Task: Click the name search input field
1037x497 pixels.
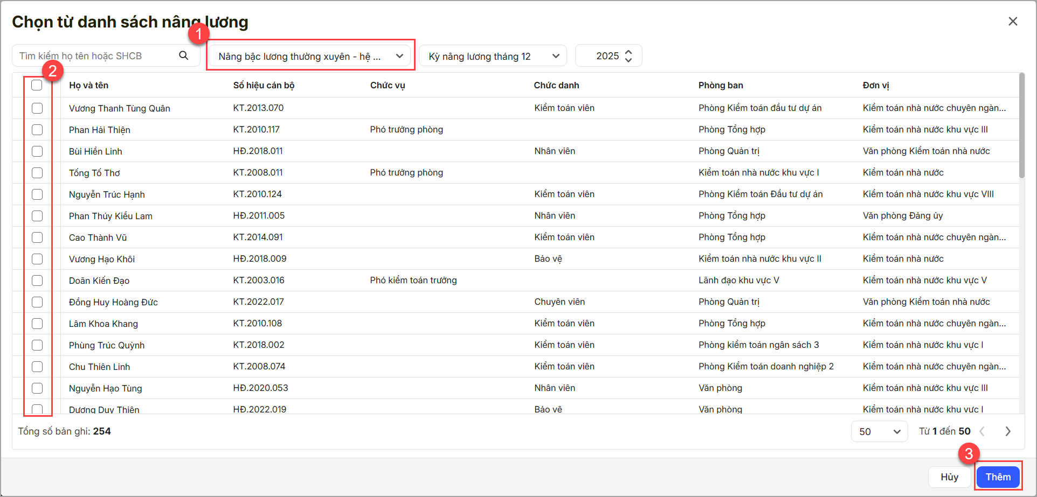Action: [x=97, y=56]
